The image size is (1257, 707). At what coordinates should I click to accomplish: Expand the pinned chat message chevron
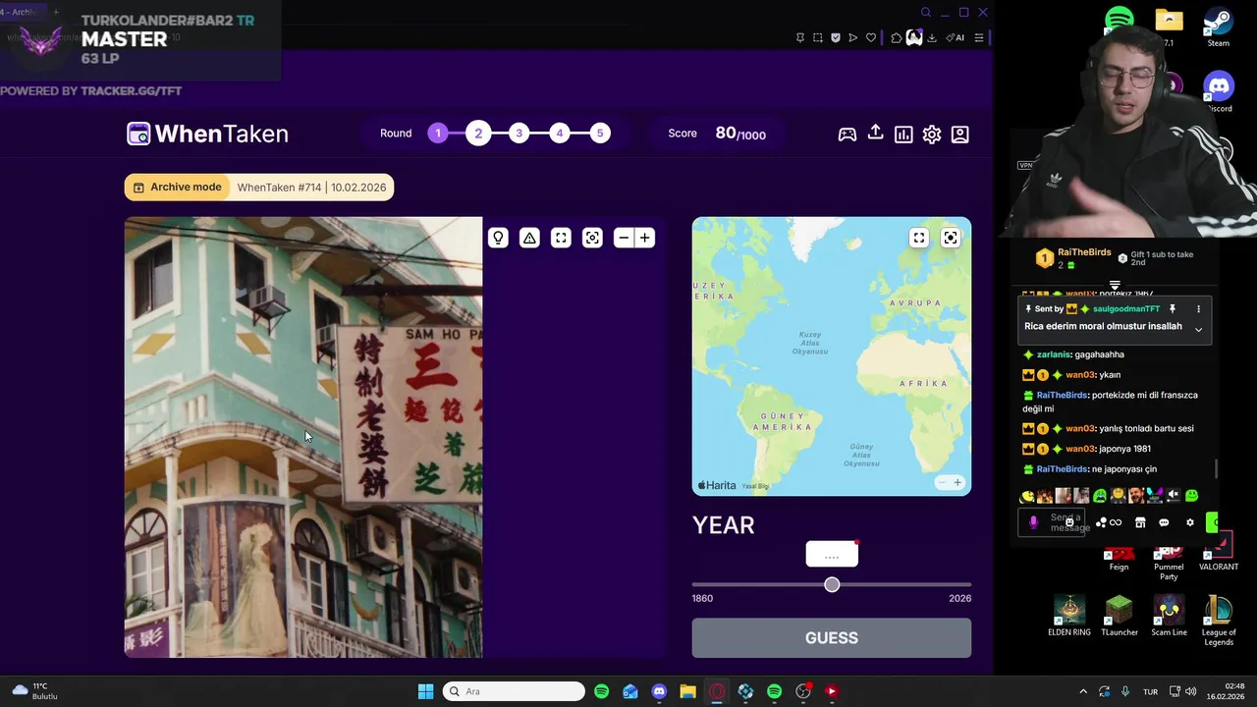pyautogui.click(x=1198, y=329)
